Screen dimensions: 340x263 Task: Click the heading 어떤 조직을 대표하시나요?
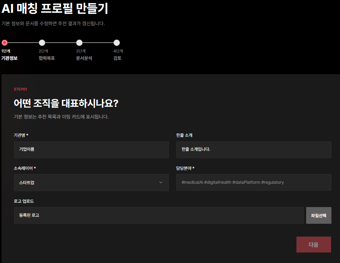tap(66, 103)
